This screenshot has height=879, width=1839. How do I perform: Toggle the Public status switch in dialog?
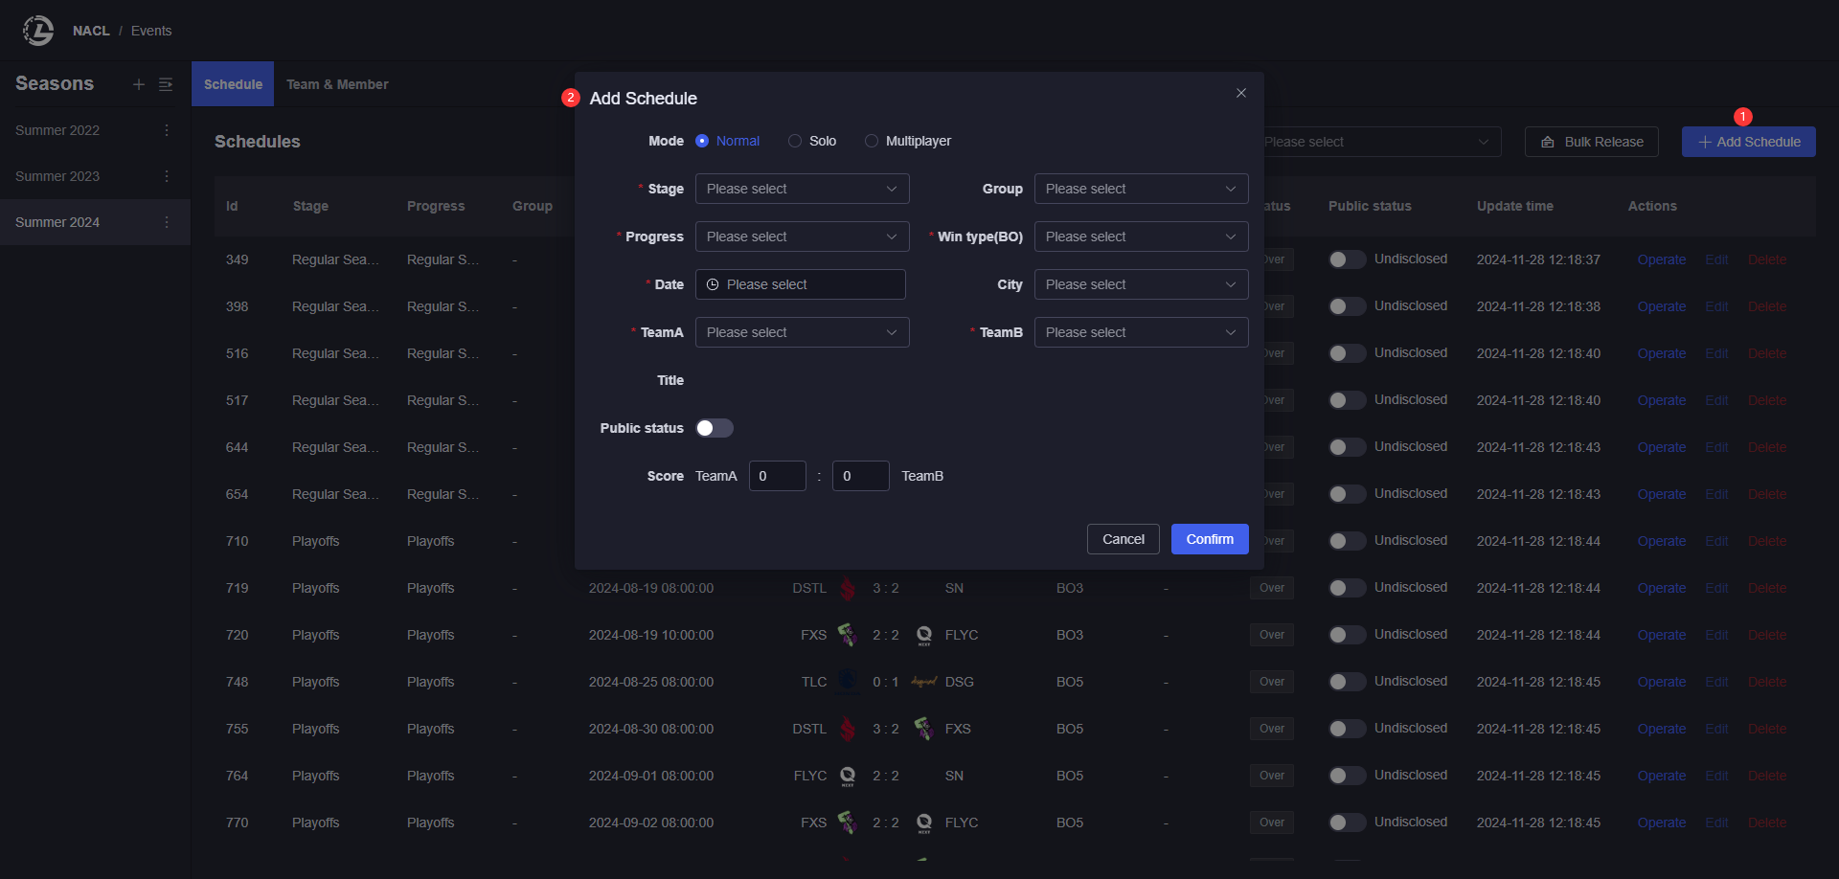(714, 428)
